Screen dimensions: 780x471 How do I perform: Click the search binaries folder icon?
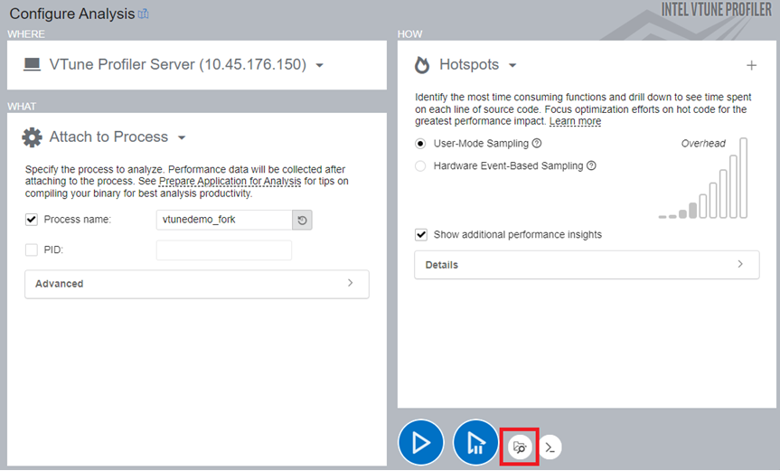520,447
